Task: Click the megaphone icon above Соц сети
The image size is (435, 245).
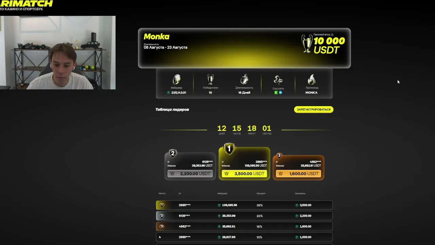Action: [x=278, y=80]
